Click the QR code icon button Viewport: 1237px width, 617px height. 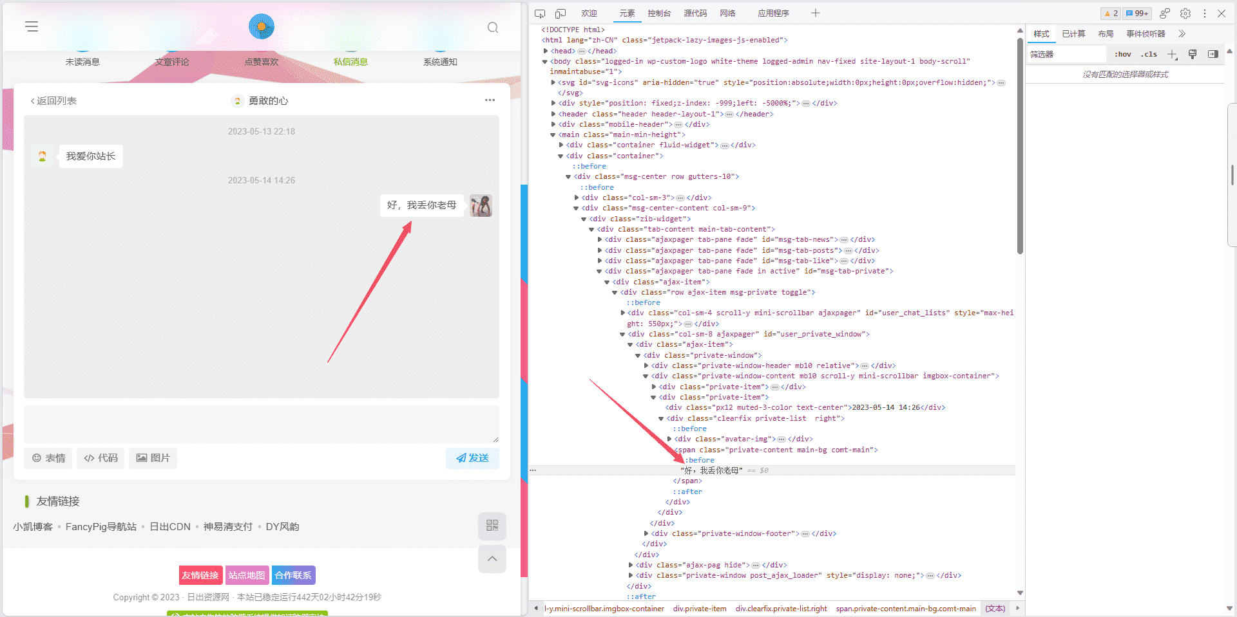coord(492,526)
